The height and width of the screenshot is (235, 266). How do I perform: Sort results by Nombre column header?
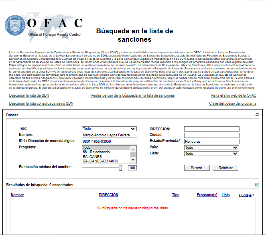[17, 195]
